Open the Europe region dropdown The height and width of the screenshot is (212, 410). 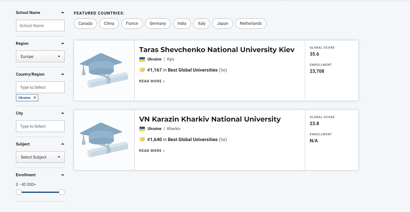(40, 57)
